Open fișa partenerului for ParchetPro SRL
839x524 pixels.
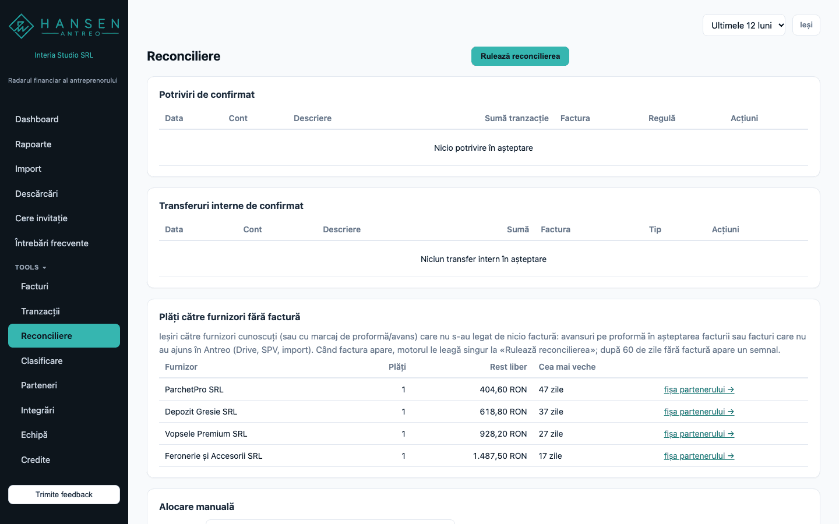699,390
